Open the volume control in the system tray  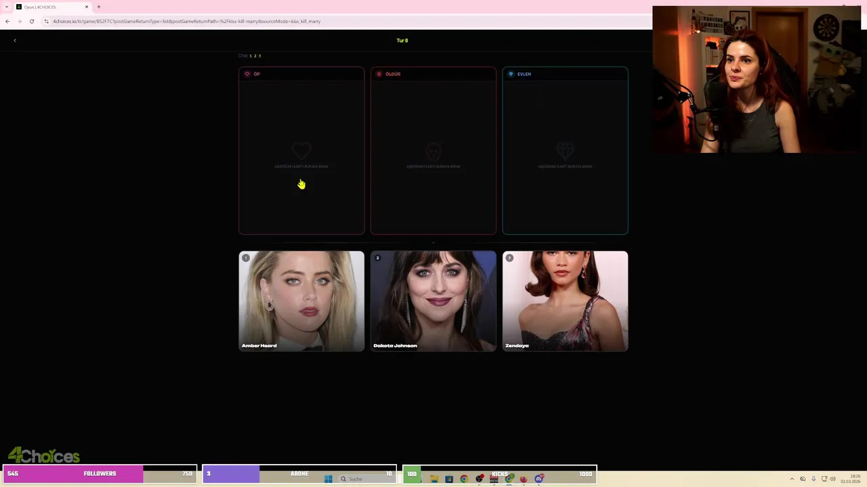click(832, 479)
